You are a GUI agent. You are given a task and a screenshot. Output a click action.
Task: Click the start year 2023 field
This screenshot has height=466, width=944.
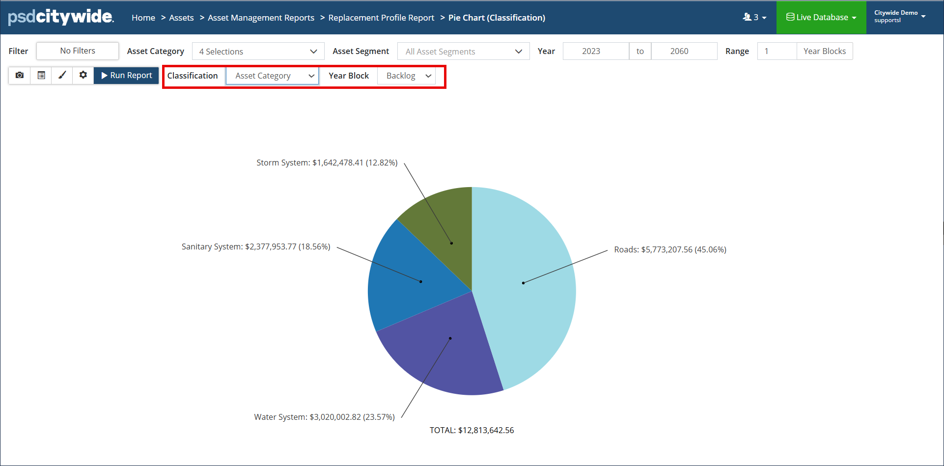591,52
